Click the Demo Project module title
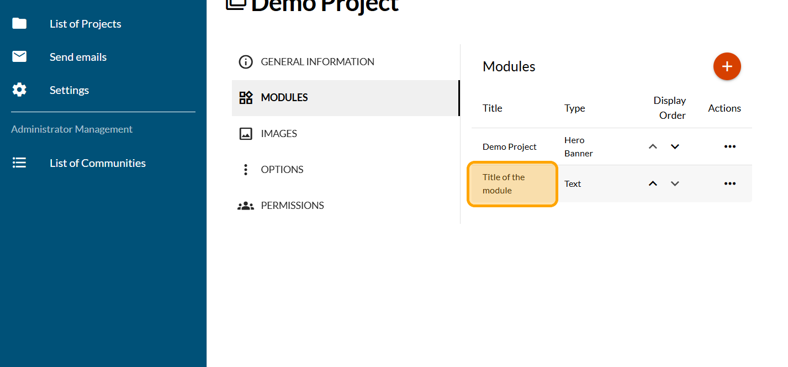 pos(509,147)
